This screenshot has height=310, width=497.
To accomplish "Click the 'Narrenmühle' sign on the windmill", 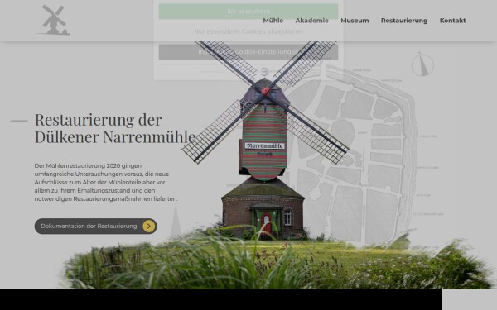I will click(x=265, y=145).
